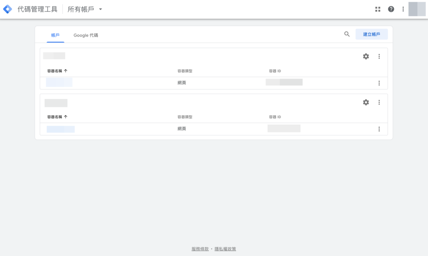
Task: Sort first account by 容器名稱 column
Action: 57,71
